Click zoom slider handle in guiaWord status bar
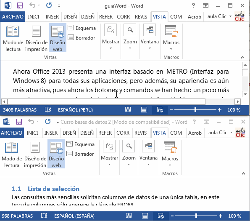The image size is (250, 221). coord(195,110)
